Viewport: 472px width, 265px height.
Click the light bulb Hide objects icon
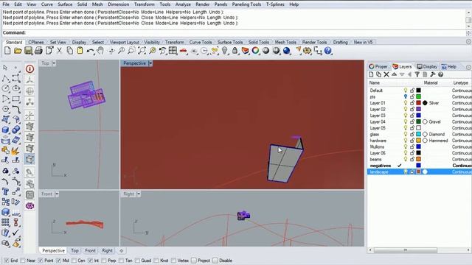[x=224, y=51]
